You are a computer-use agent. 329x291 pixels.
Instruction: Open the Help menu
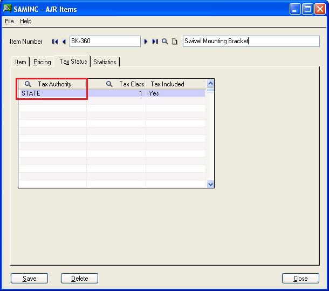pyautogui.click(x=26, y=21)
